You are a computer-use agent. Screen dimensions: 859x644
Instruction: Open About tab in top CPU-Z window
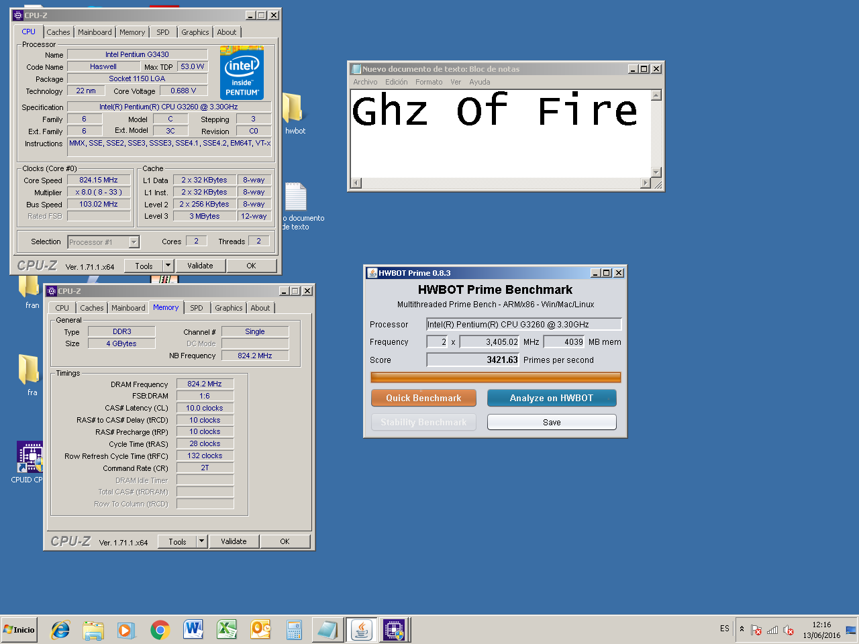[x=227, y=32]
